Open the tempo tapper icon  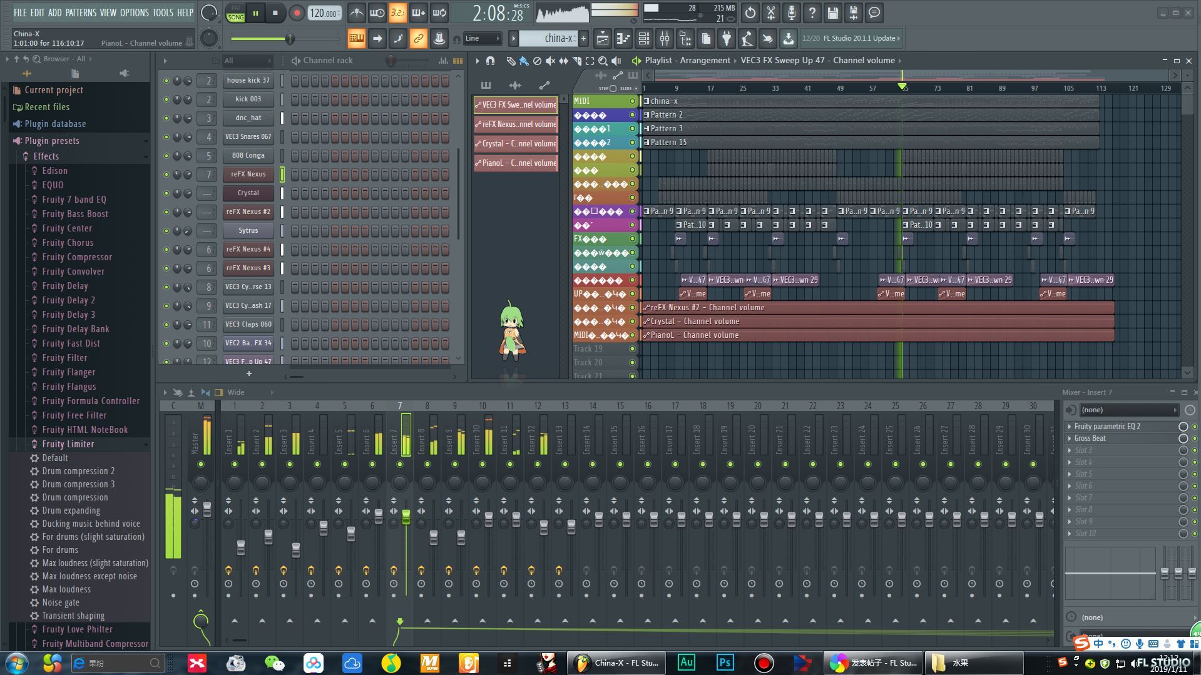(x=747, y=39)
